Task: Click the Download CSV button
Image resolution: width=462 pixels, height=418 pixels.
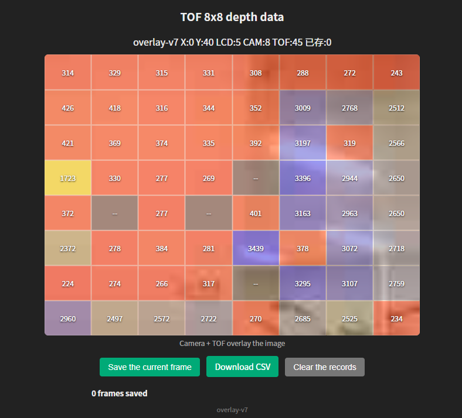Action: pyautogui.click(x=242, y=366)
